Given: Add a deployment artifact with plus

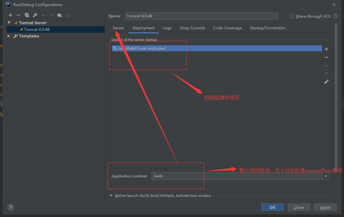Looking at the screenshot, I should point(326,49).
